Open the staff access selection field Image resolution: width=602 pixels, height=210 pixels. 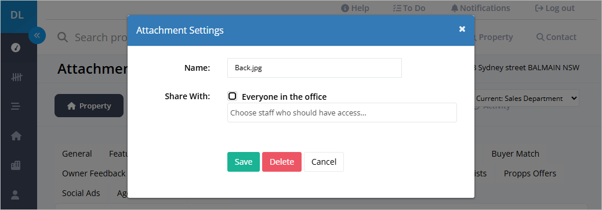tap(342, 113)
